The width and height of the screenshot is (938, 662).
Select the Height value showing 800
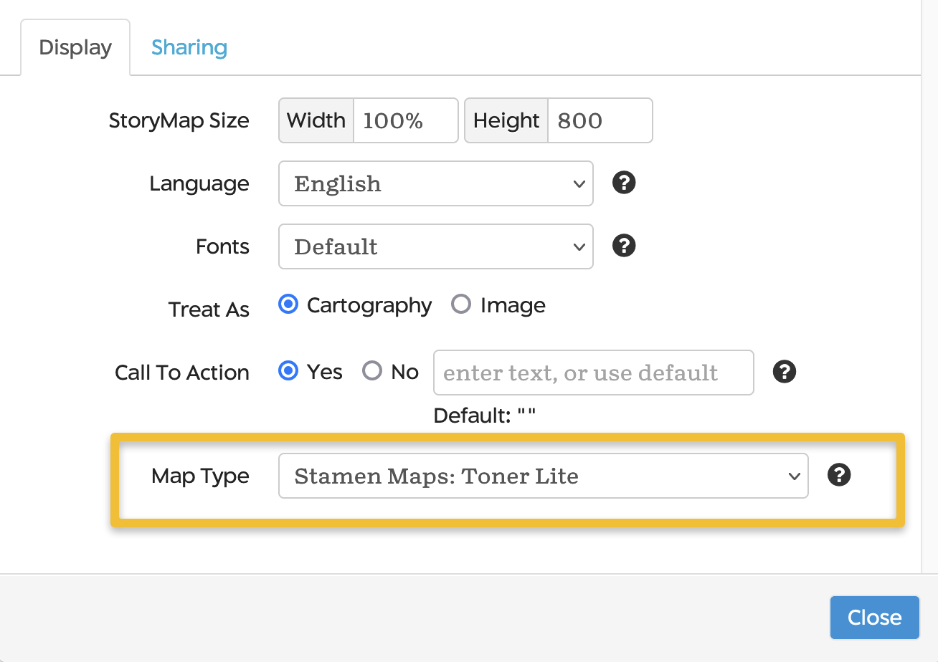pos(600,120)
